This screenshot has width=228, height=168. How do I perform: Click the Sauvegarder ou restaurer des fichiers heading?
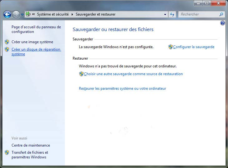pos(113,30)
